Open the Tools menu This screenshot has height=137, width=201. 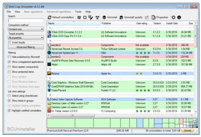pyautogui.click(x=78, y=12)
